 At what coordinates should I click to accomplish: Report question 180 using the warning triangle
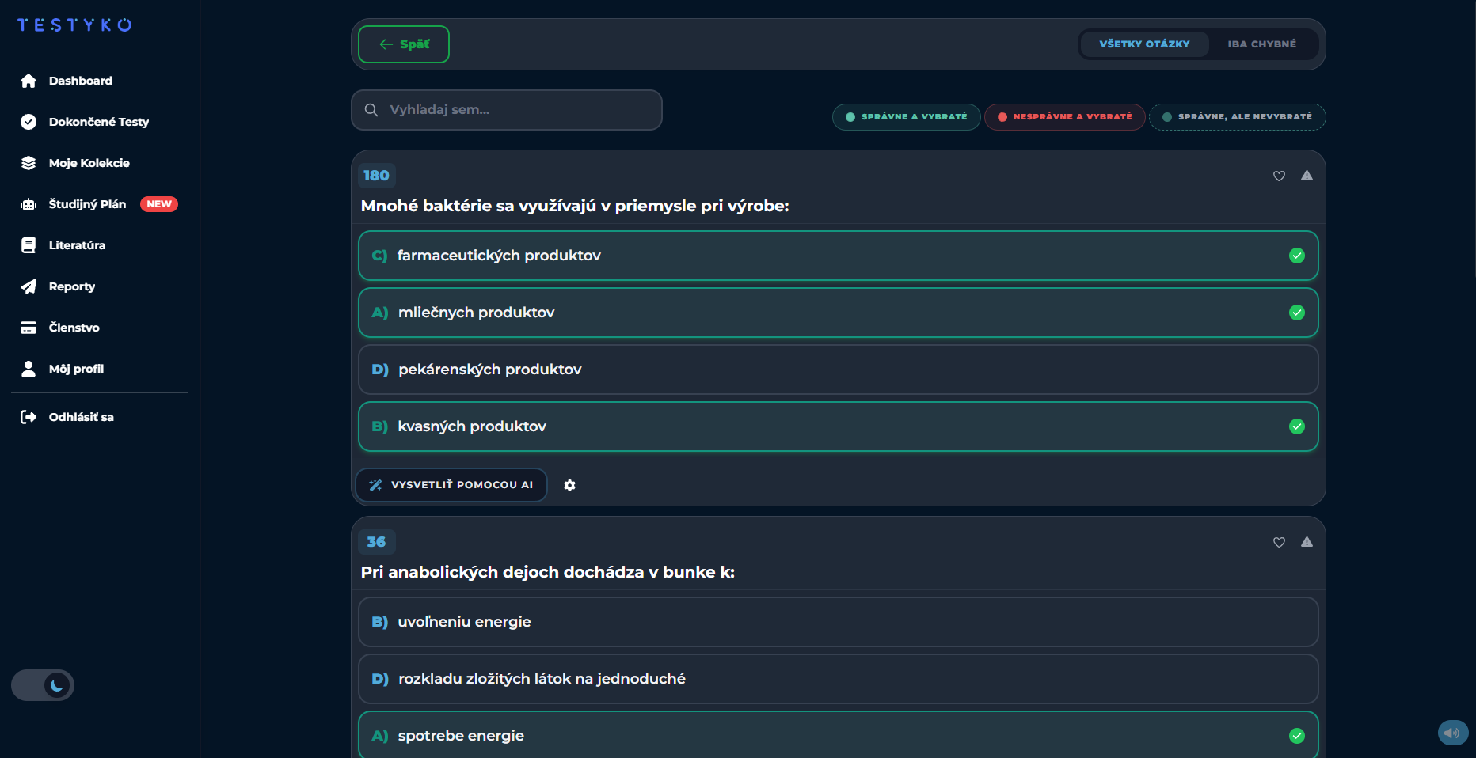(x=1307, y=176)
